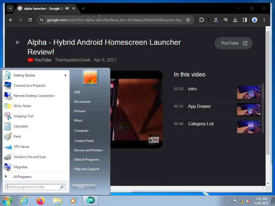Click the App Drawer chapter thumbnail
Image resolution: width=275 pixels, height=206 pixels.
pyautogui.click(x=248, y=110)
